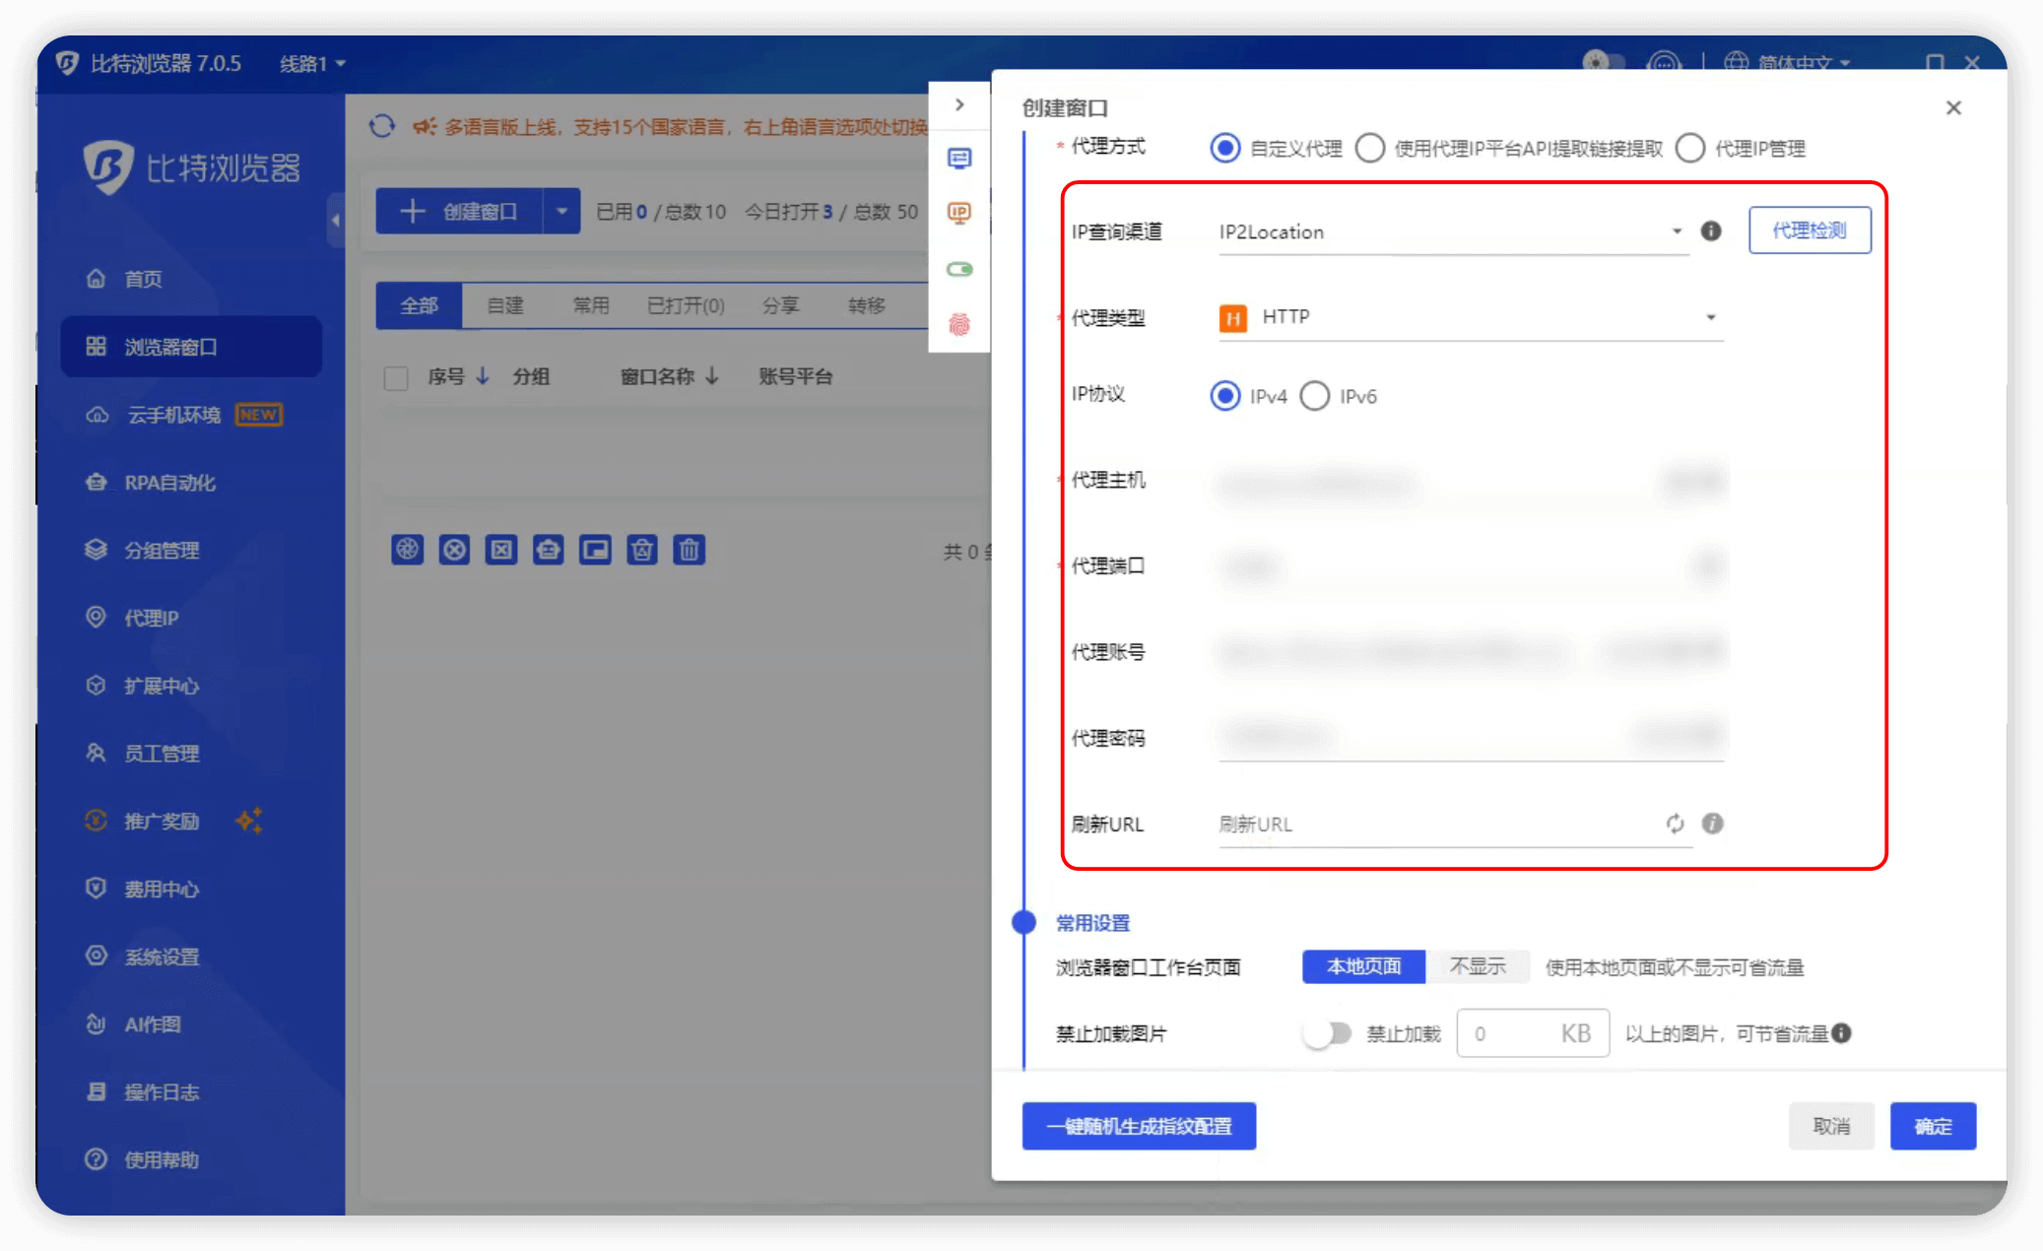Click the refresh icon above 创建窗口

[382, 126]
